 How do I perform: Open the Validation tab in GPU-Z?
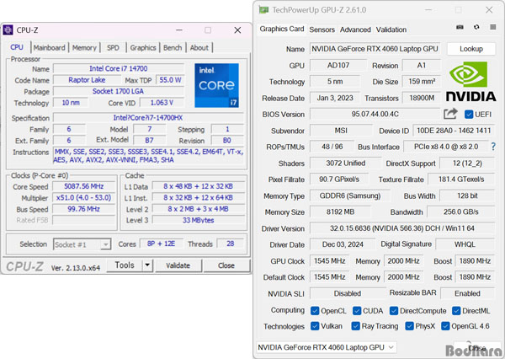(x=391, y=29)
